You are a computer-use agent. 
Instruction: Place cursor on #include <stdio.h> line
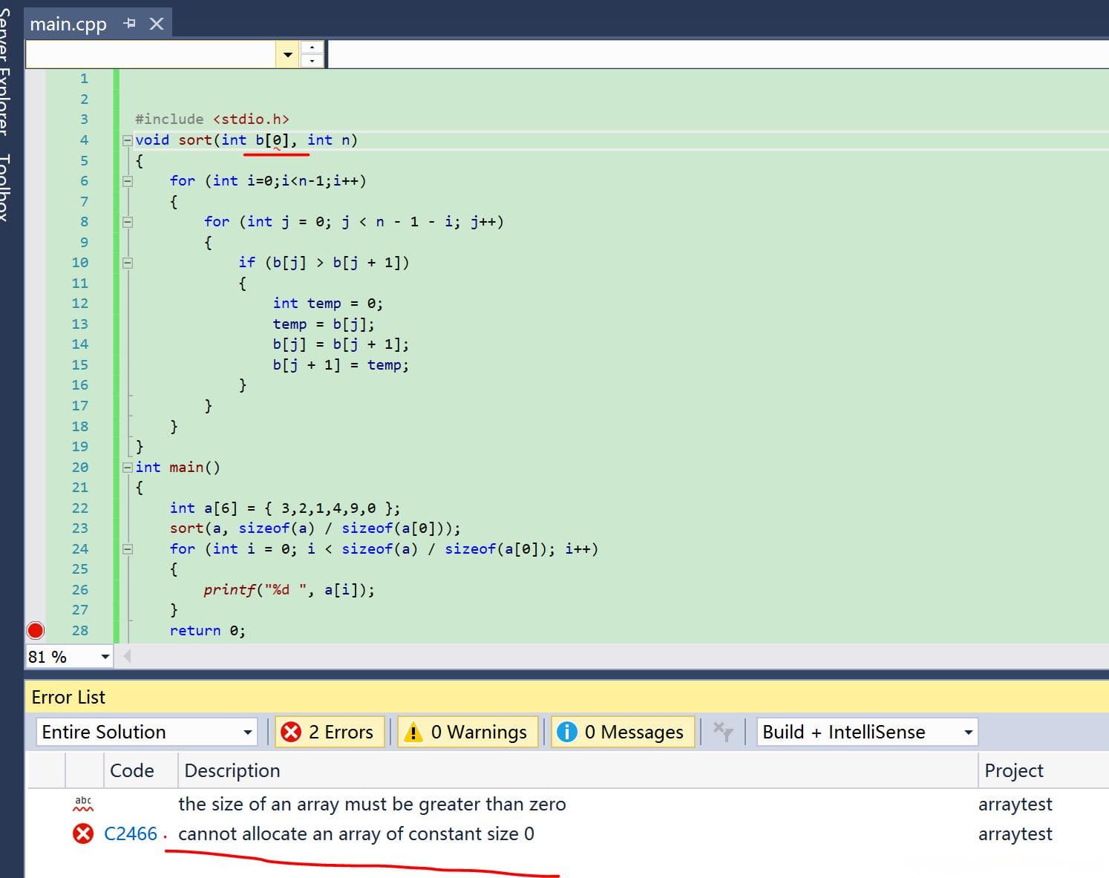coord(212,119)
